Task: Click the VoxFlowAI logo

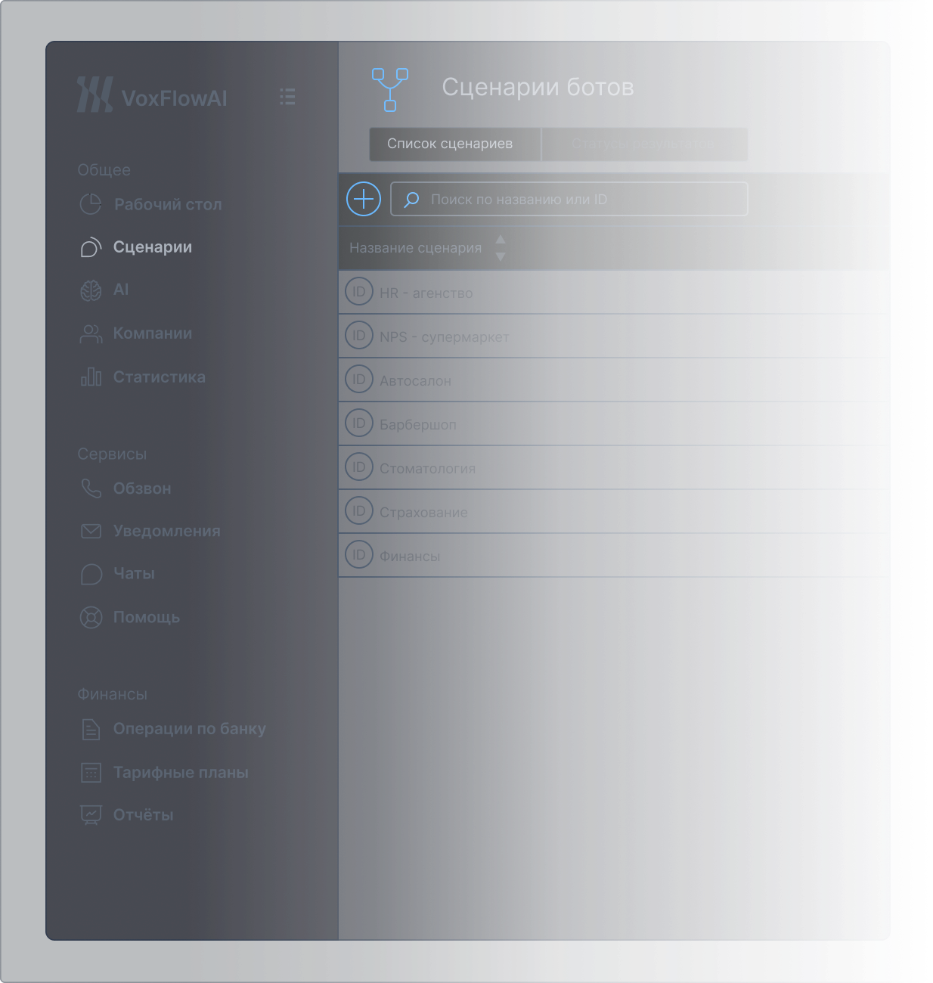Action: tap(152, 95)
